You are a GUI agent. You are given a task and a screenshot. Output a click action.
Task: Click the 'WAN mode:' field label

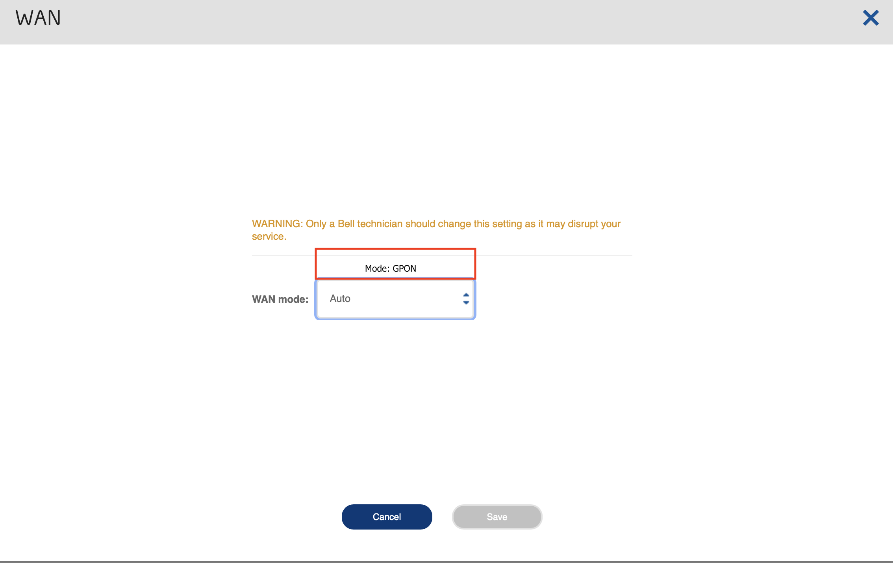point(280,300)
